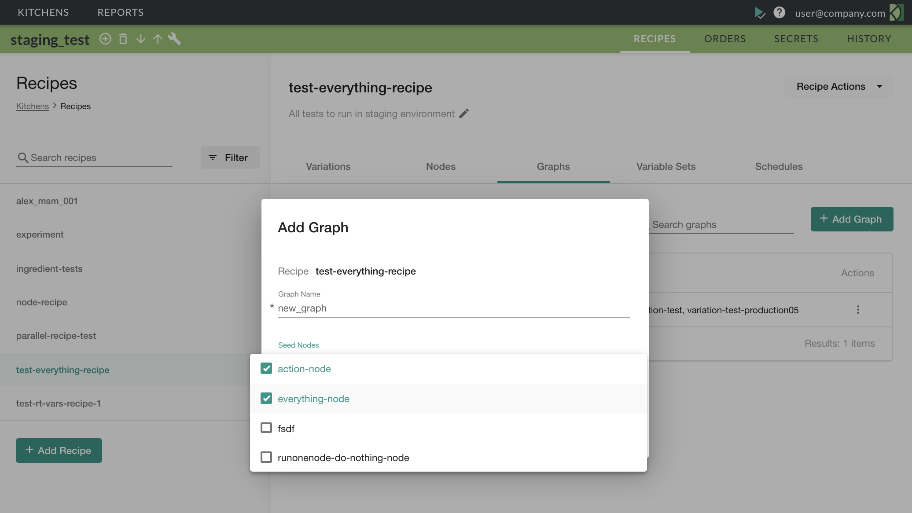Viewport: 912px width, 513px height.
Task: Check the fsdf seed node checkbox
Action: [266, 428]
